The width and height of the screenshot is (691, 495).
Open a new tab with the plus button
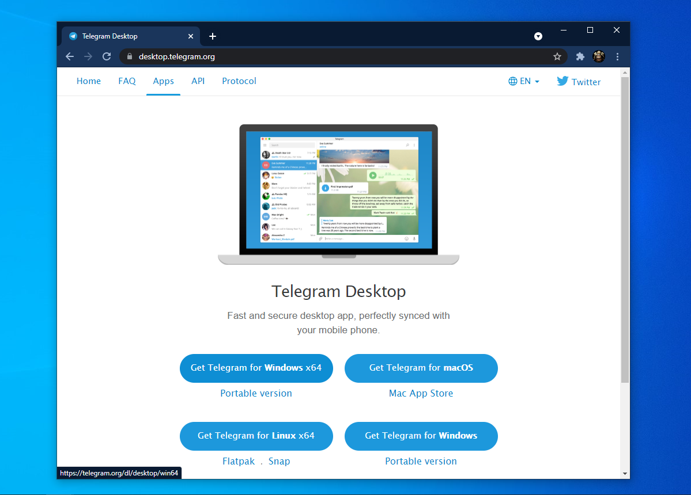[x=213, y=36]
